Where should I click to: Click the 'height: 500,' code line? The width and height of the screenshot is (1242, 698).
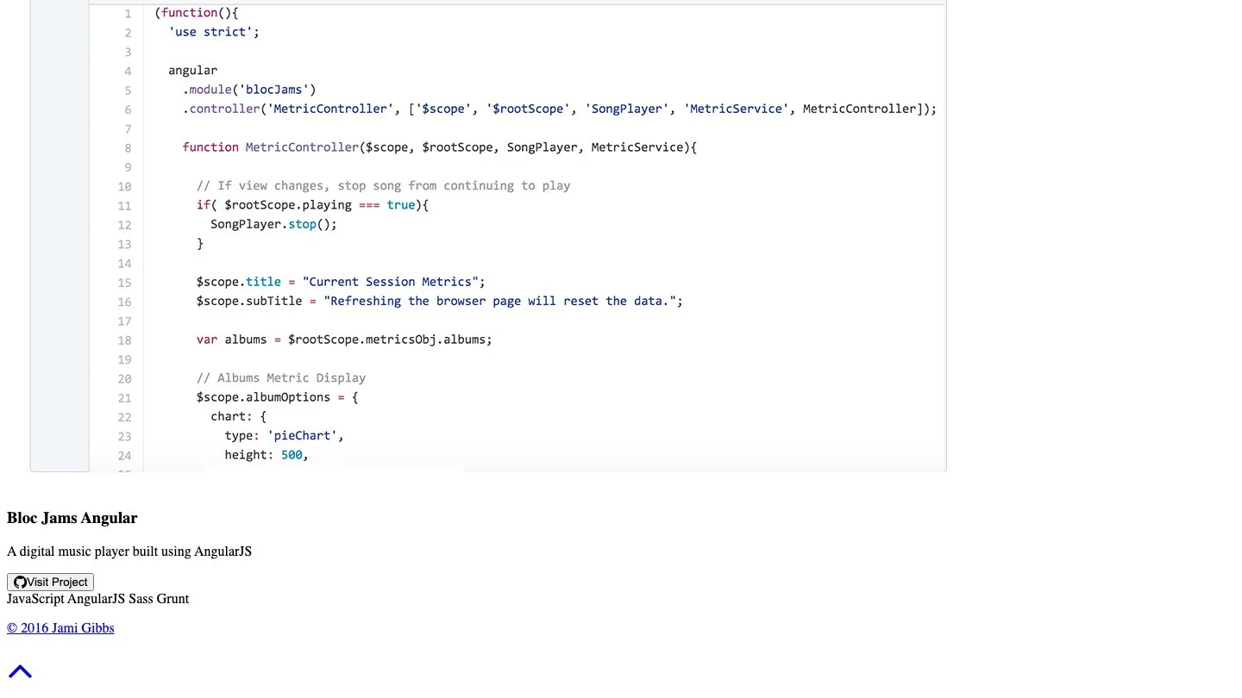coord(267,455)
